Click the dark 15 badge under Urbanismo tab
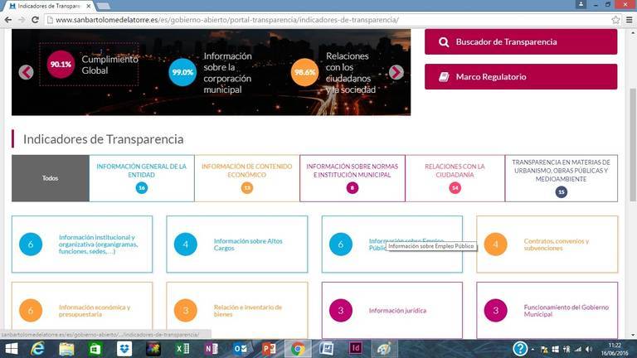 tap(561, 192)
